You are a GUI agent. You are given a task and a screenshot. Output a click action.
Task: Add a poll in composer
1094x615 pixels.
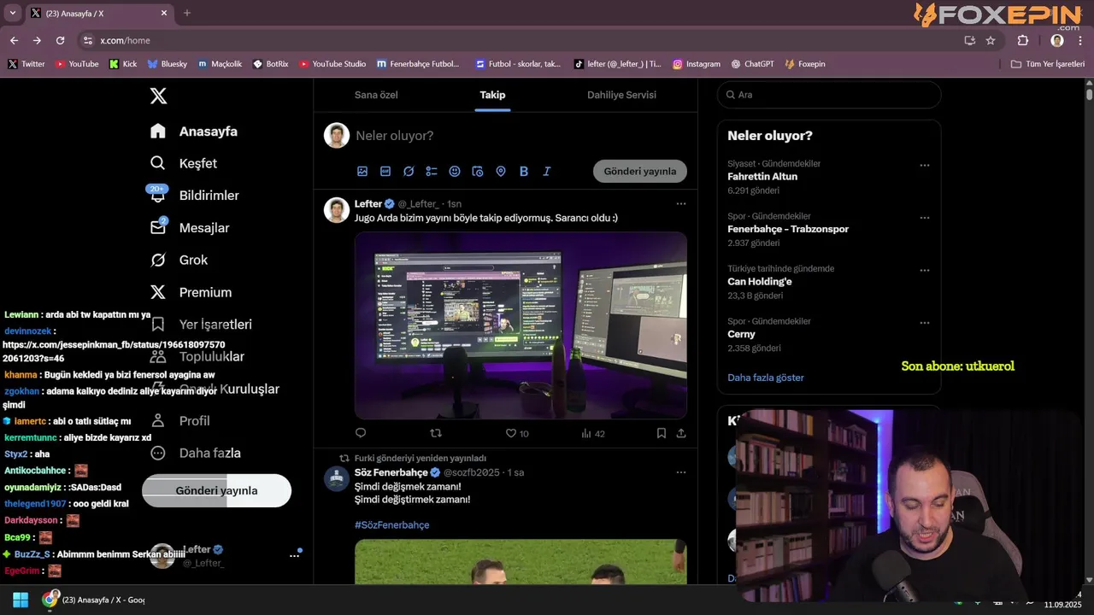pyautogui.click(x=432, y=171)
